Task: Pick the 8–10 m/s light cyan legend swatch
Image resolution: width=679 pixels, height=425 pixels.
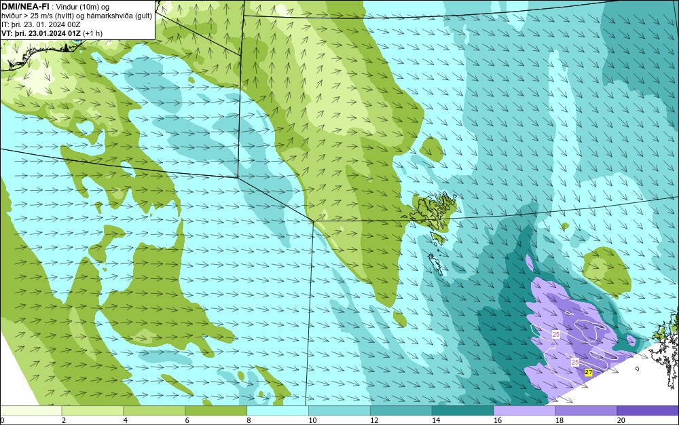Action: pyautogui.click(x=278, y=410)
